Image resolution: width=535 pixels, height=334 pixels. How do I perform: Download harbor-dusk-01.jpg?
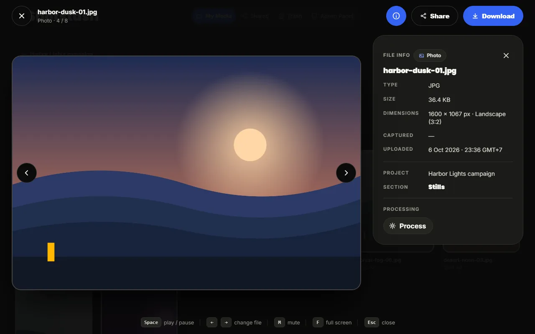(493, 16)
